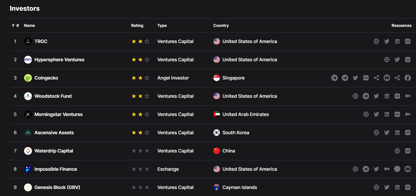The width and height of the screenshot is (416, 196).
Task: Sort investors by Rating column header
Action: [137, 26]
